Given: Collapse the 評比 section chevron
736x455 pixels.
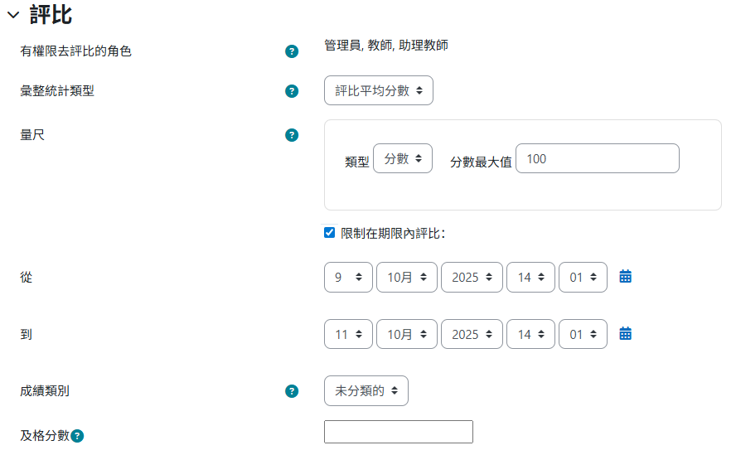Looking at the screenshot, I should click(12, 14).
